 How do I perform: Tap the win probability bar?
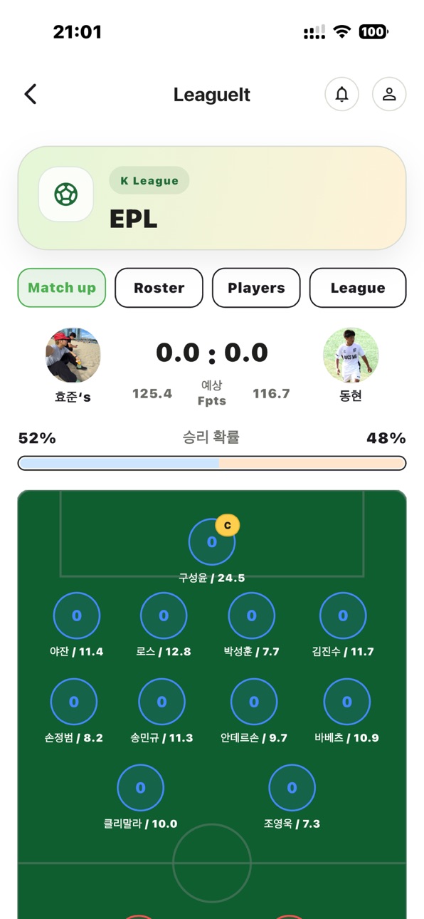click(212, 463)
